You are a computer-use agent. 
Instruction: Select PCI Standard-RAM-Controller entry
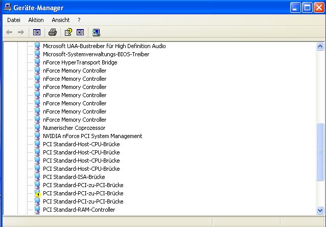(x=79, y=210)
